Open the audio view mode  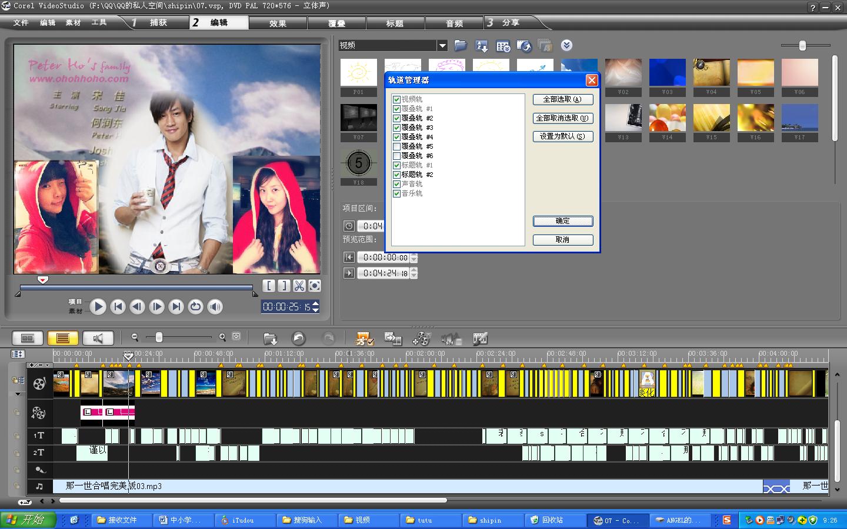tap(98, 338)
